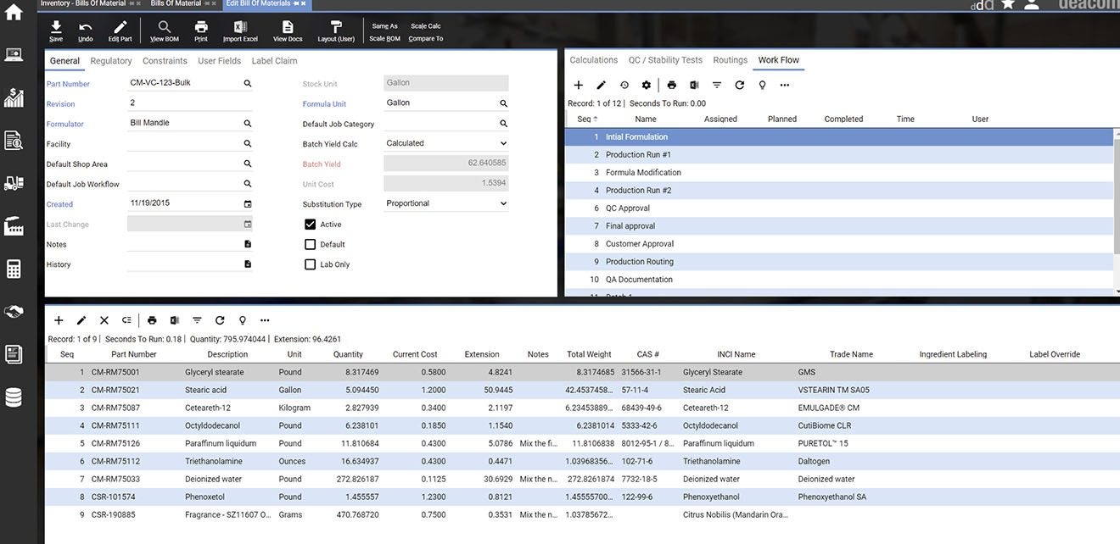
Task: Switch to the Regulatory tab
Action: pos(111,61)
